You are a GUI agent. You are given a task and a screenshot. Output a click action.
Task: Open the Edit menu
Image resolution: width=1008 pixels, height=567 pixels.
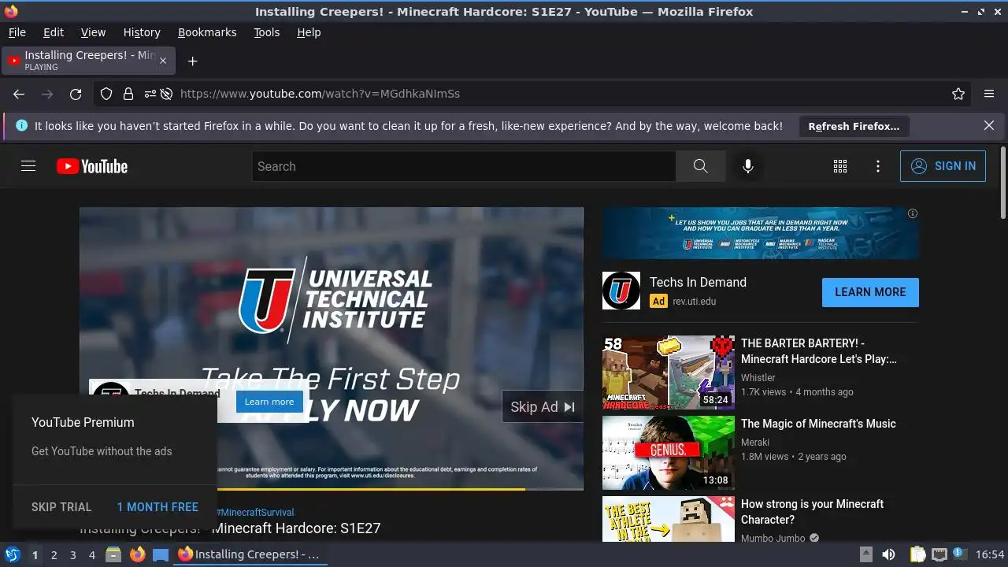click(54, 32)
